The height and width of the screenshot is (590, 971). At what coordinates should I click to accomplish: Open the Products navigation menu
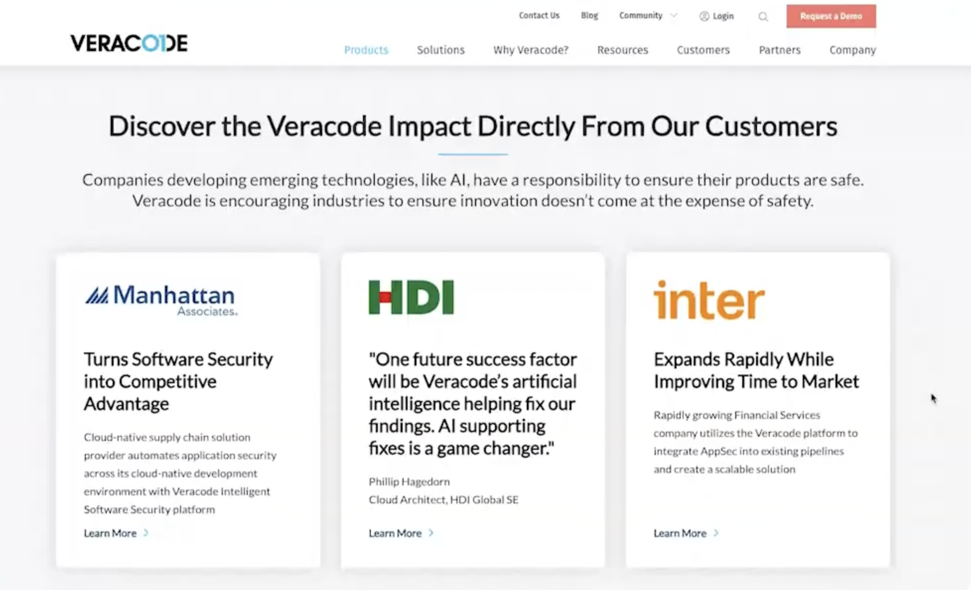(365, 50)
